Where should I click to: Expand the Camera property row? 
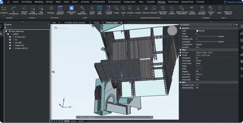click(x=180, y=53)
